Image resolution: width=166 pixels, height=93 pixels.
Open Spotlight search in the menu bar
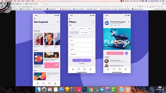[161, 1]
